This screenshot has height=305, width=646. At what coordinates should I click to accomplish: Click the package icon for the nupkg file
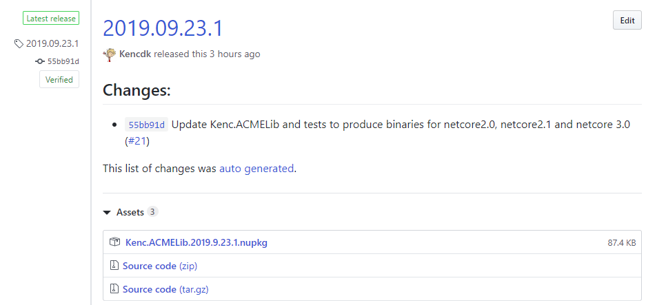coord(114,242)
